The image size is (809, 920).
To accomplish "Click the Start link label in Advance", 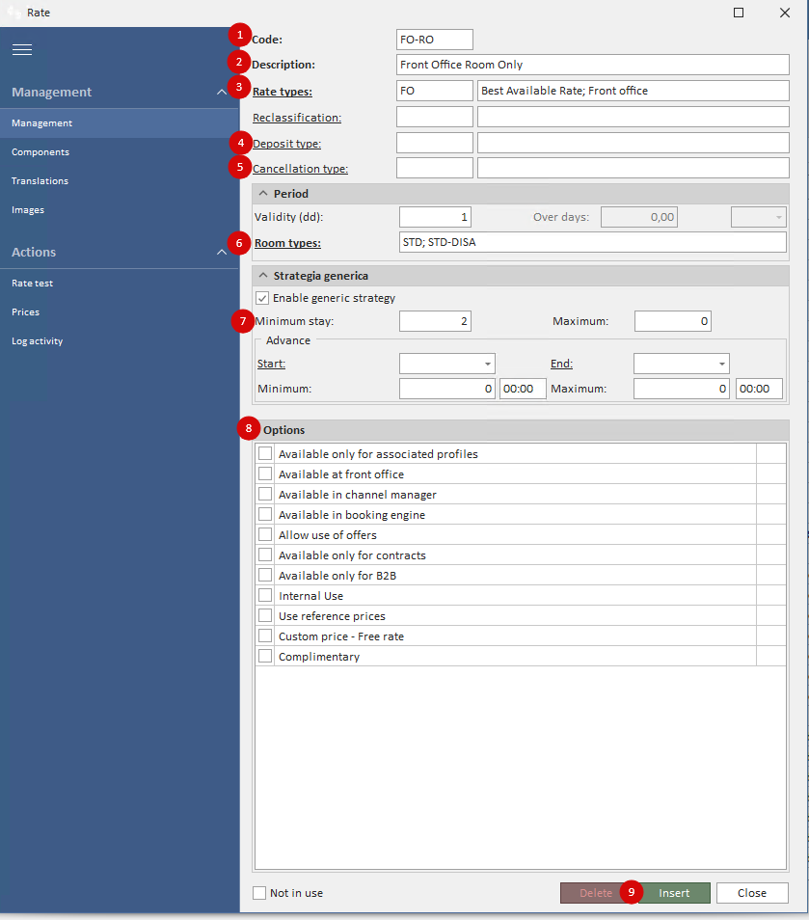I will coord(271,364).
